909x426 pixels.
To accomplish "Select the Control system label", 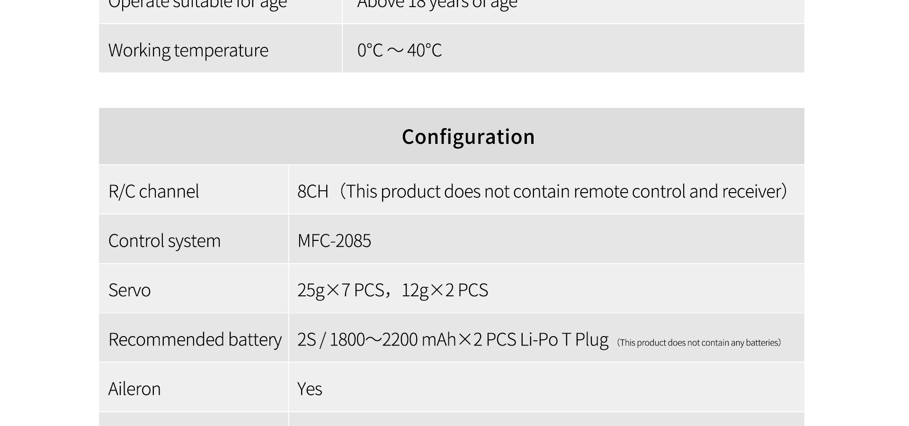I will pyautogui.click(x=164, y=241).
